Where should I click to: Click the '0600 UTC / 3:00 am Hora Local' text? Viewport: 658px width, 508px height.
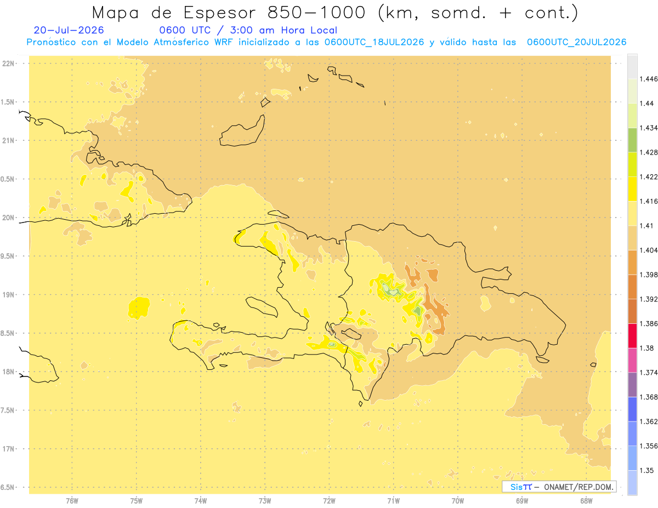pos(248,30)
